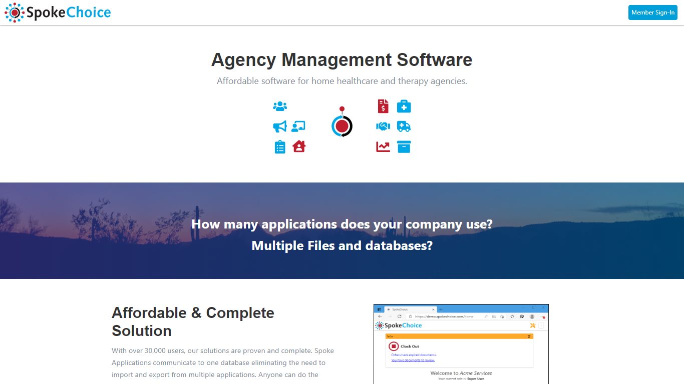
Task: Open the Member Sign-In button
Action: point(653,12)
